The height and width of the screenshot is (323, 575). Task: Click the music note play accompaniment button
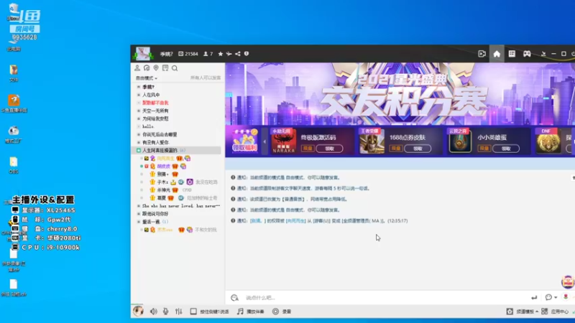tap(250, 312)
